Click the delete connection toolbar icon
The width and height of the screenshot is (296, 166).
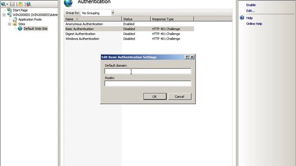click(x=29, y=4)
